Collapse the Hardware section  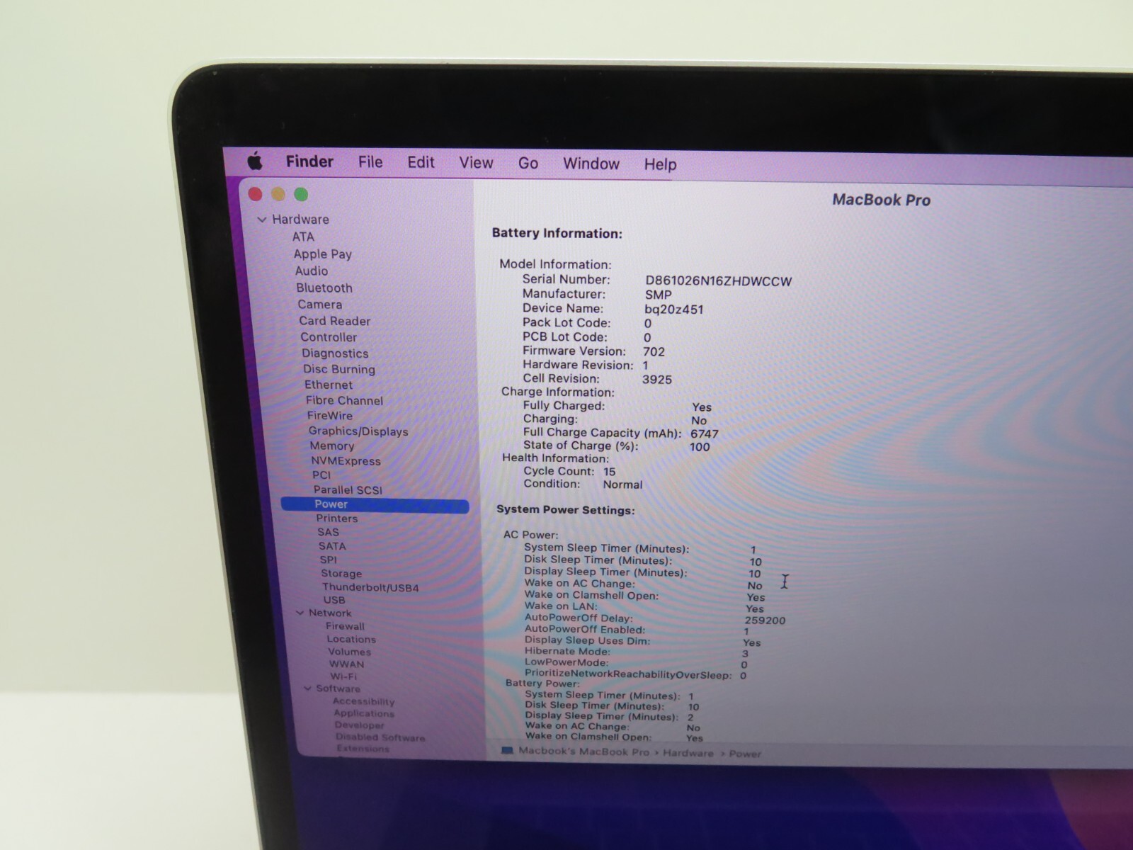262,220
